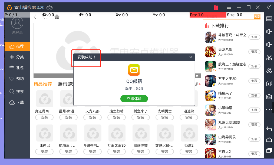Click the gamepad icon in title bar

pyautogui.click(x=49, y=8)
